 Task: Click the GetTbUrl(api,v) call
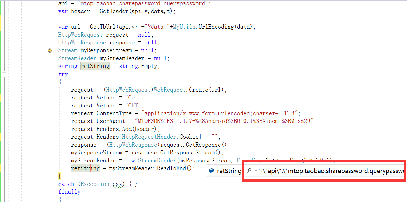pyautogui.click(x=114, y=27)
